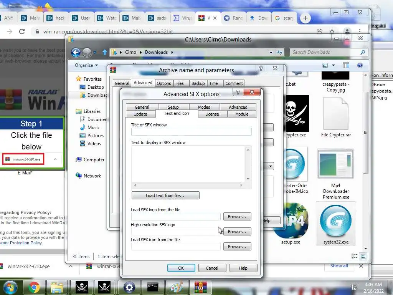Click the question mark in SFX options title bar
This screenshot has height=295, width=393.
(x=238, y=92)
